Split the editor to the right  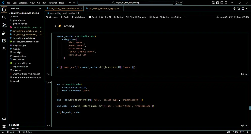point(243,8)
